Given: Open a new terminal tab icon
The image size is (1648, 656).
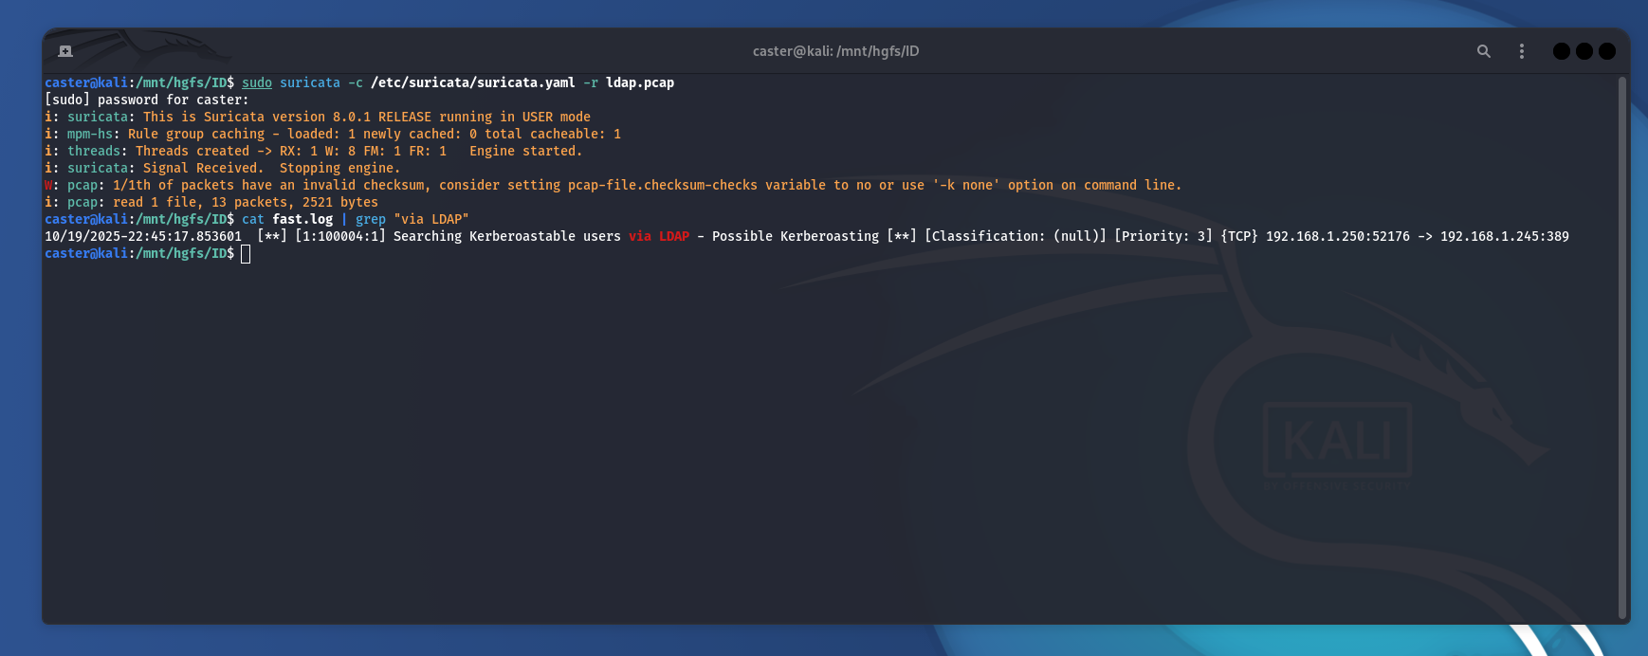Looking at the screenshot, I should point(65,51).
